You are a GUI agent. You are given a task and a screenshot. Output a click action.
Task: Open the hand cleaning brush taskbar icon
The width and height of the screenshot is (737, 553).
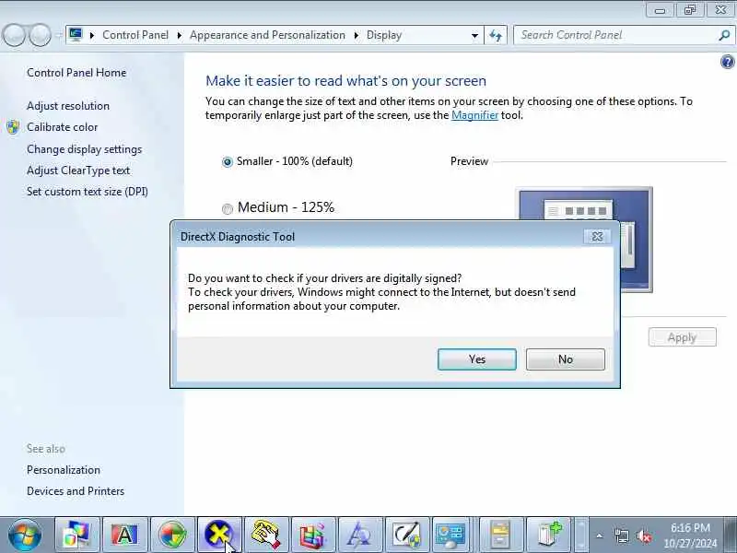point(266,535)
